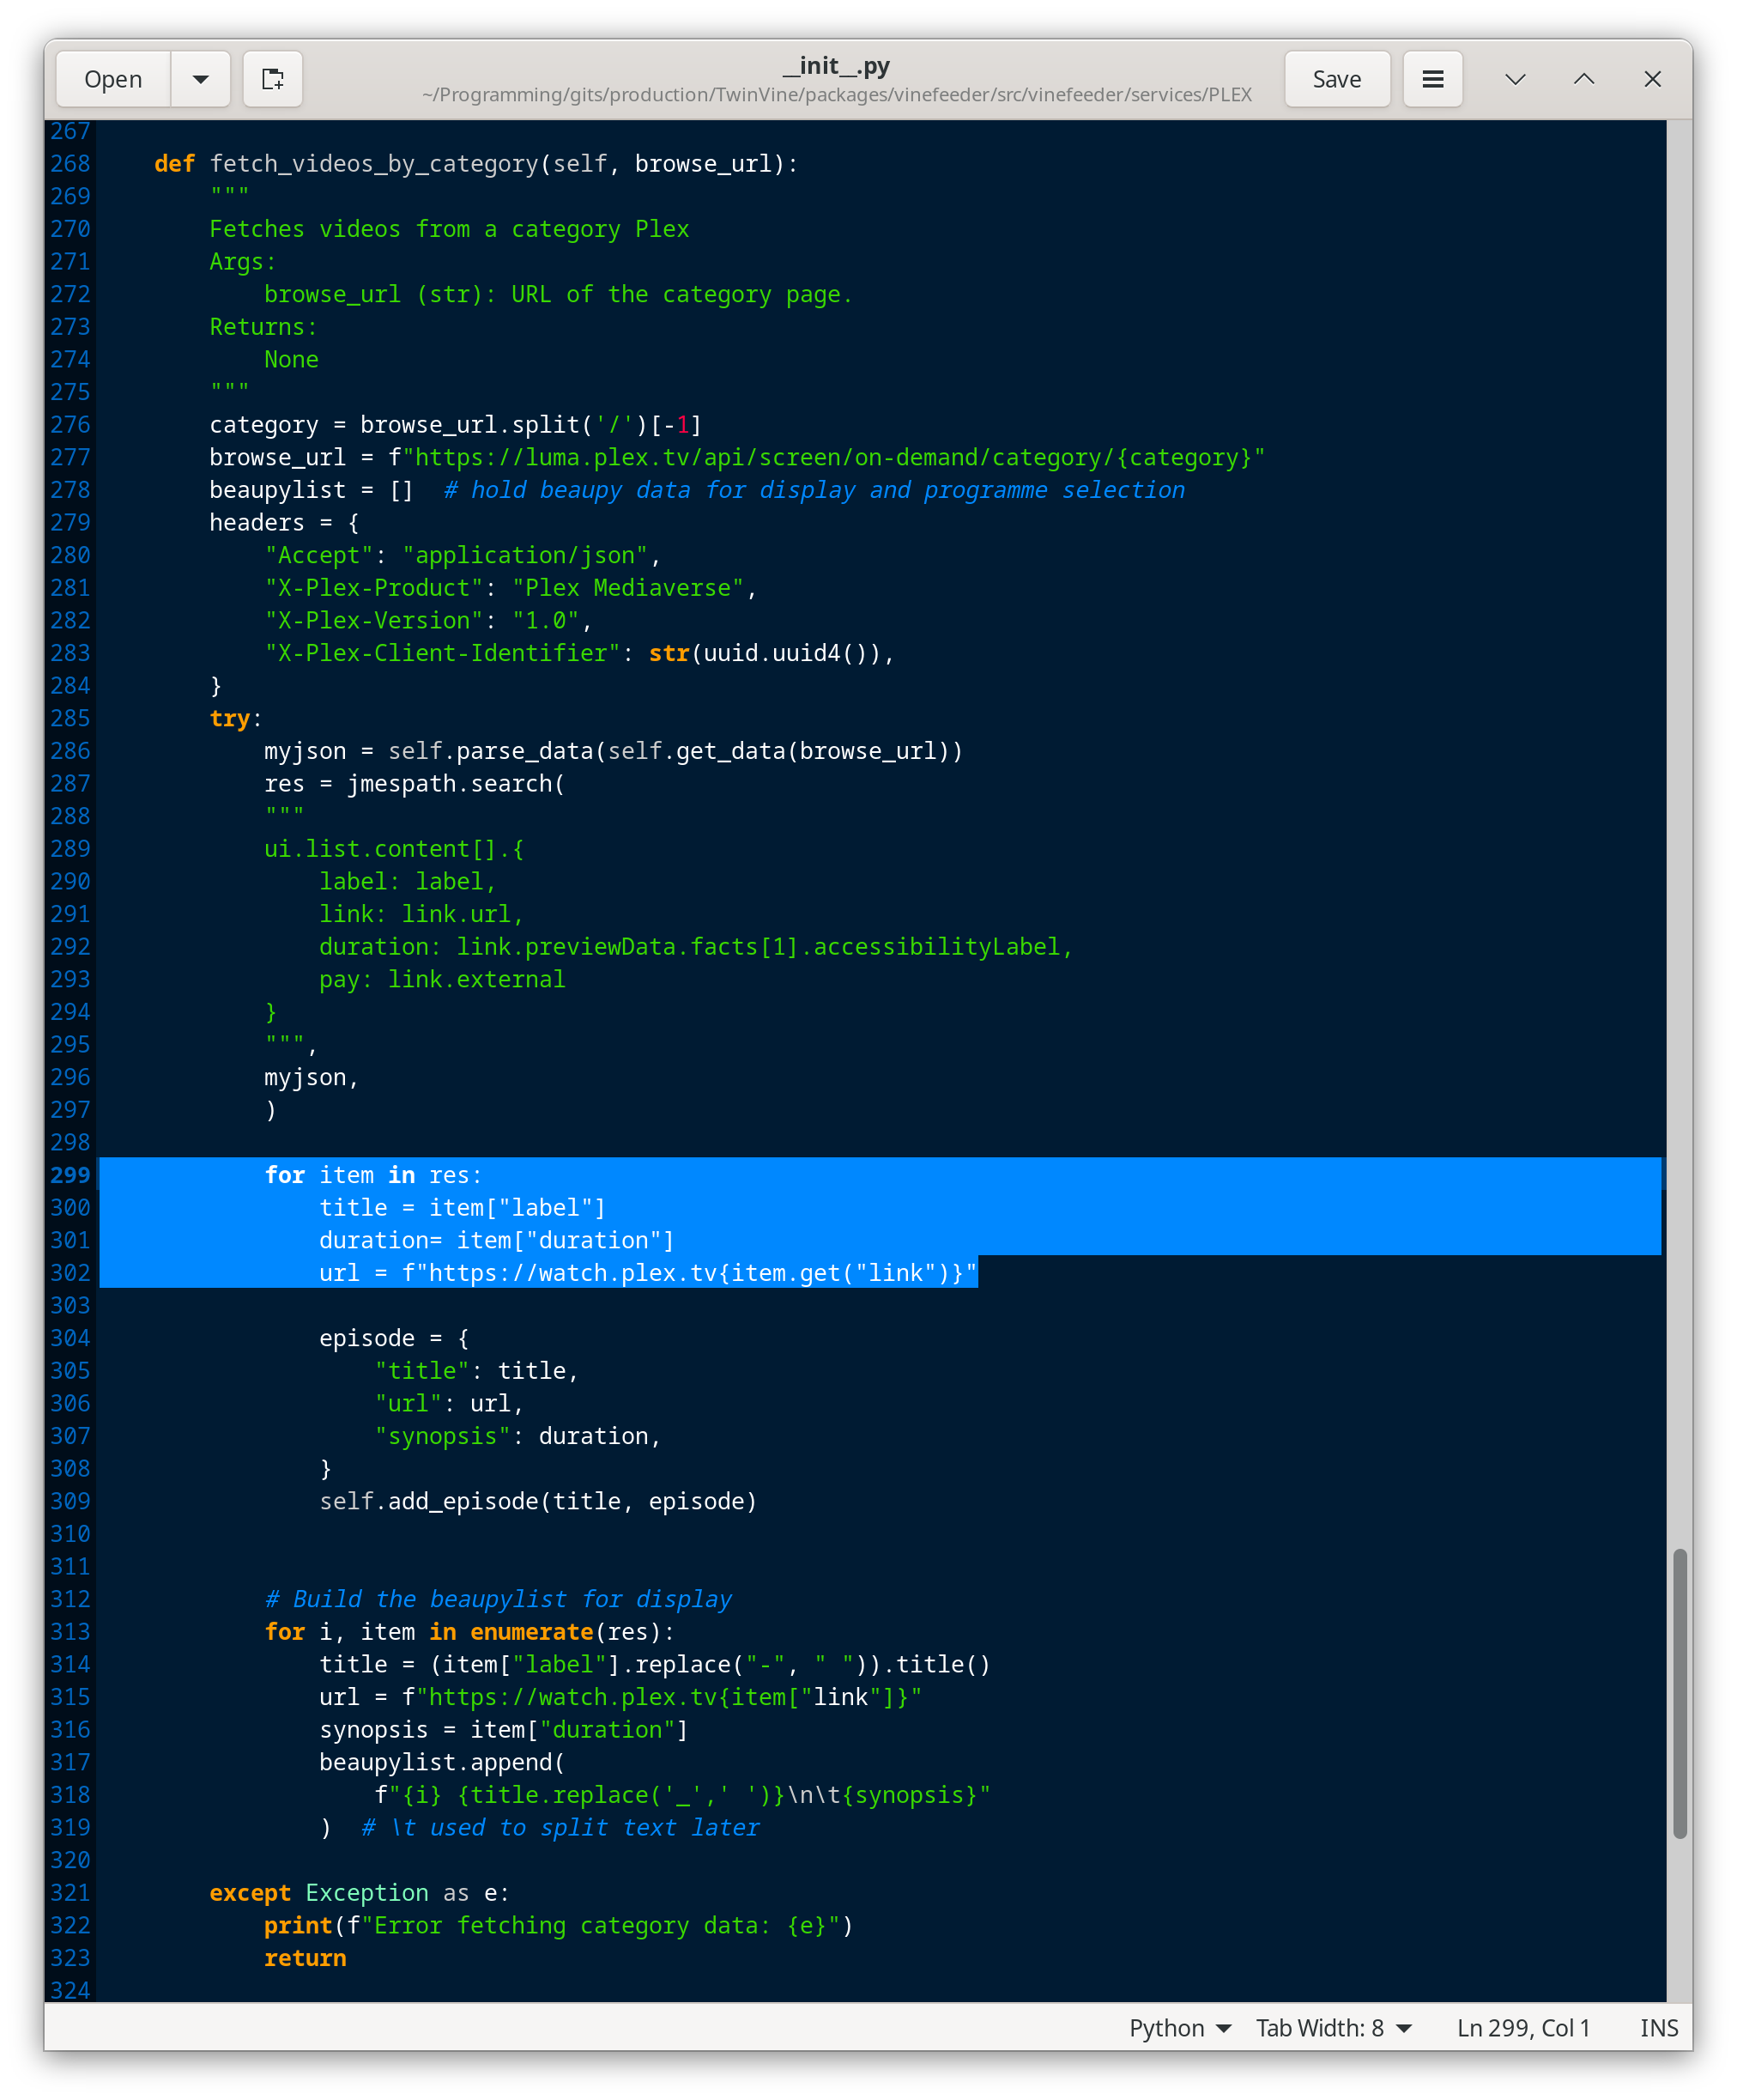Image resolution: width=1737 pixels, height=2100 pixels.
Task: Toggle the INS insert mode indicator
Action: 1658,2028
